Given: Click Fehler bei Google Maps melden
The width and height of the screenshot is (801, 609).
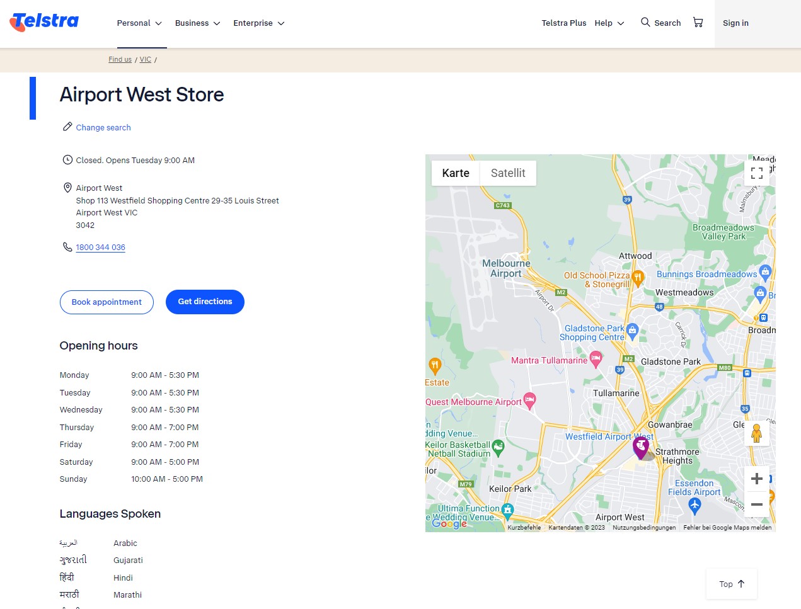Looking at the screenshot, I should [727, 528].
